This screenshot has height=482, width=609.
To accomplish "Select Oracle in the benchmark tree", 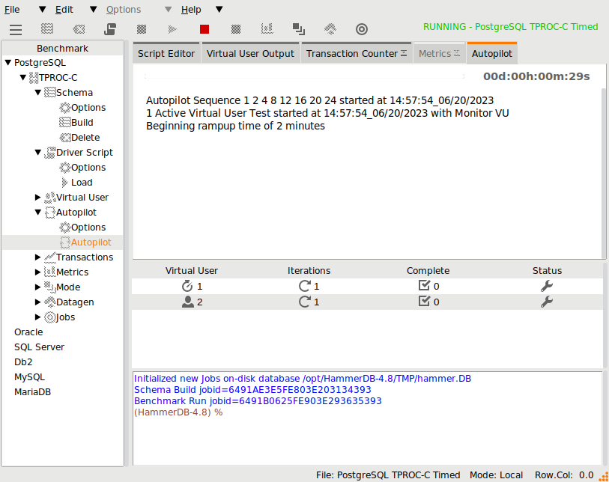I will pos(28,332).
